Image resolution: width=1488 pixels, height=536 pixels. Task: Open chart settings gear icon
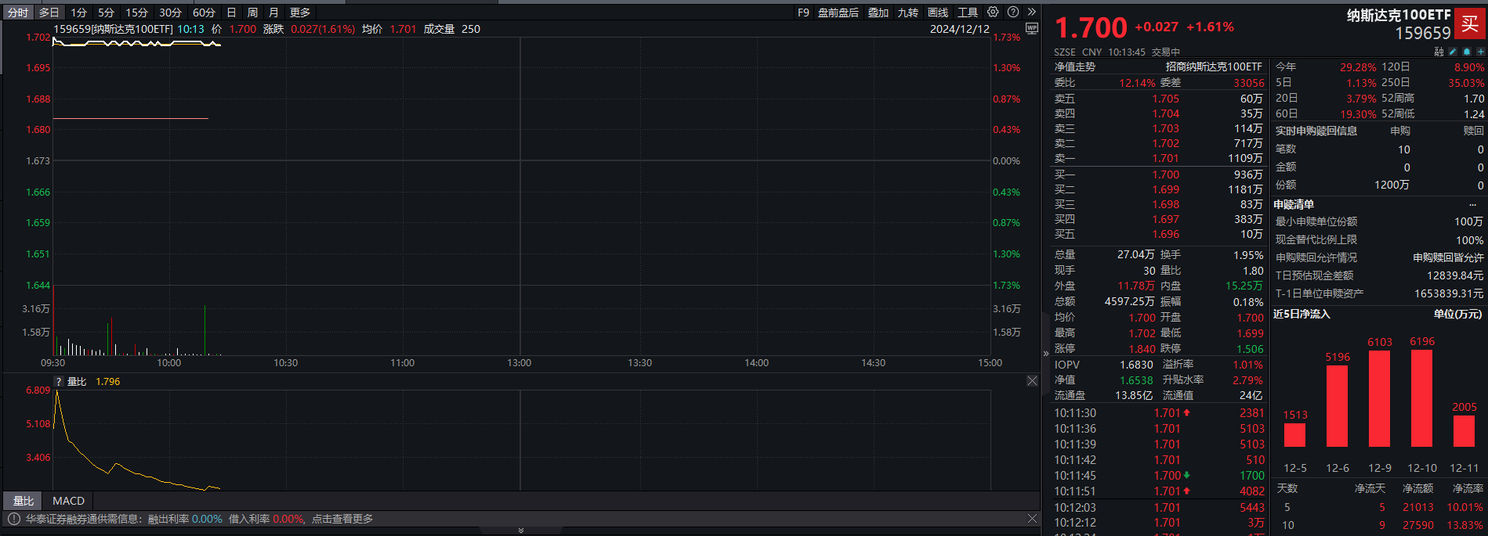click(x=993, y=12)
